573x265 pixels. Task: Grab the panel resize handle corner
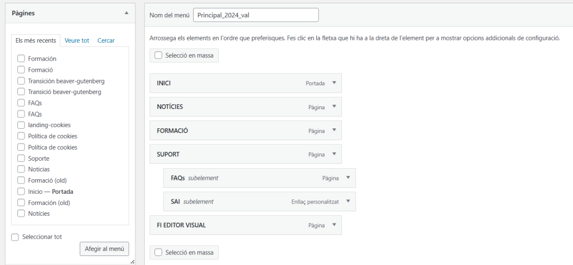(x=133, y=262)
